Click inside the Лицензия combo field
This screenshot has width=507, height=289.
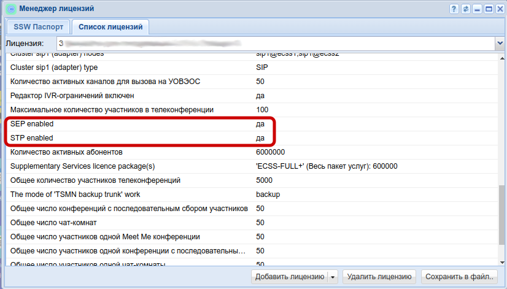pos(276,44)
